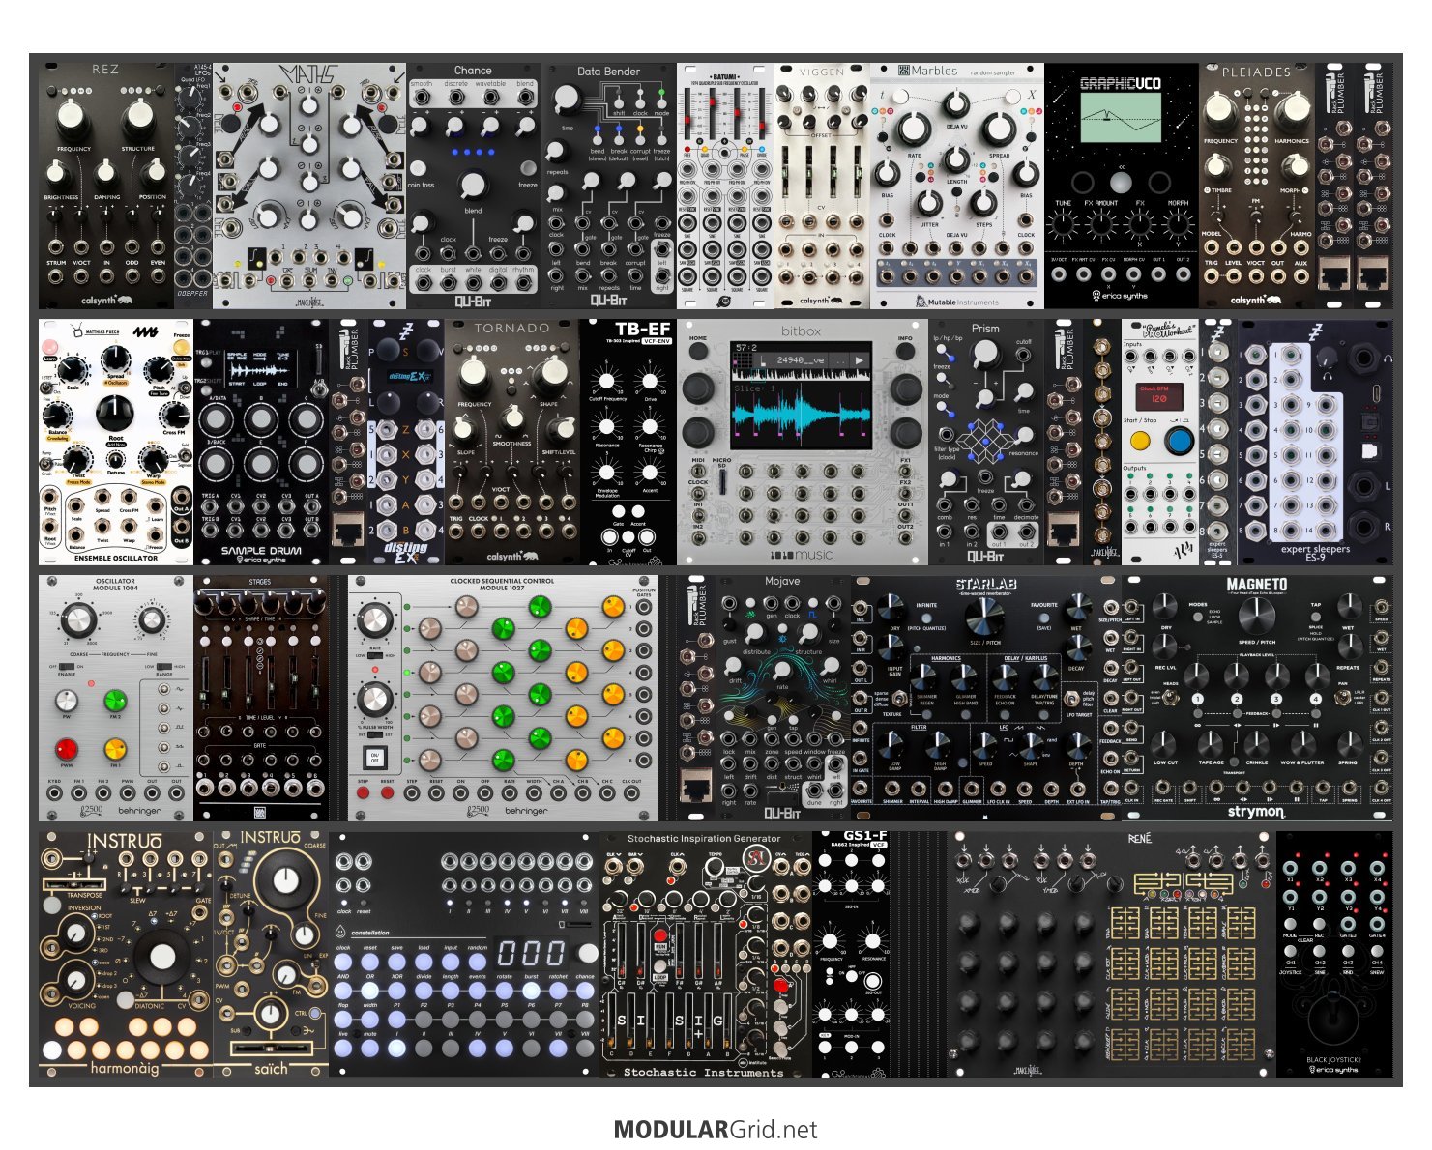The width and height of the screenshot is (1432, 1150).
Task: Click the XOR button on Constellation
Action: click(x=396, y=991)
